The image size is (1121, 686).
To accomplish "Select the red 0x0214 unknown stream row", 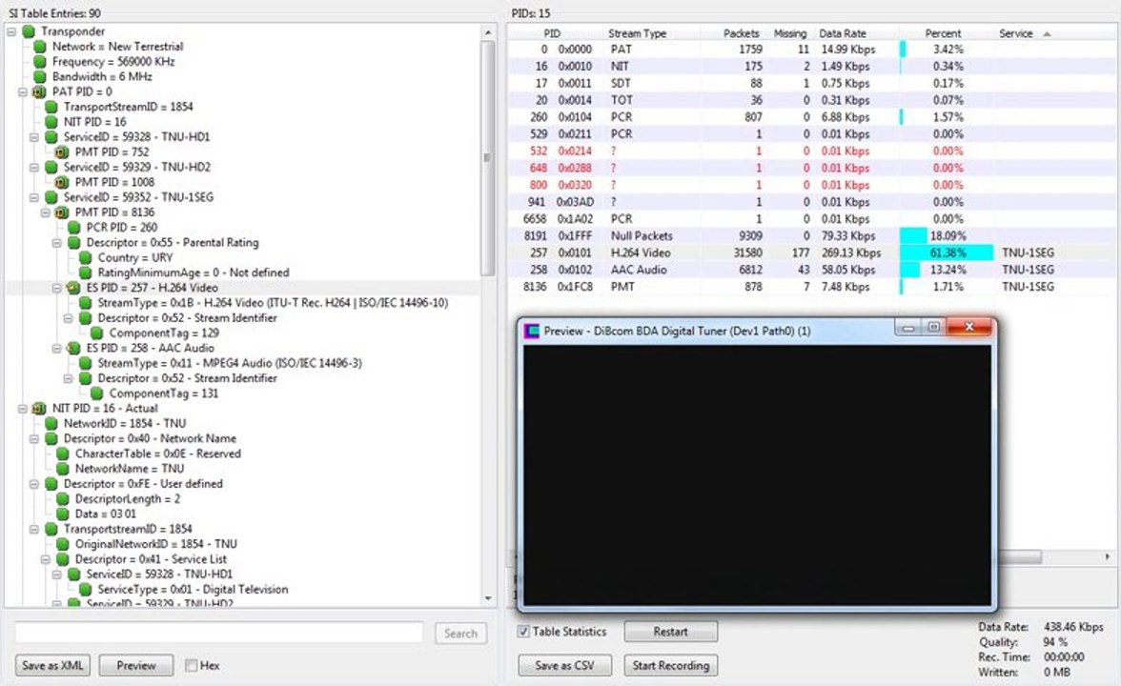I will pos(811,151).
